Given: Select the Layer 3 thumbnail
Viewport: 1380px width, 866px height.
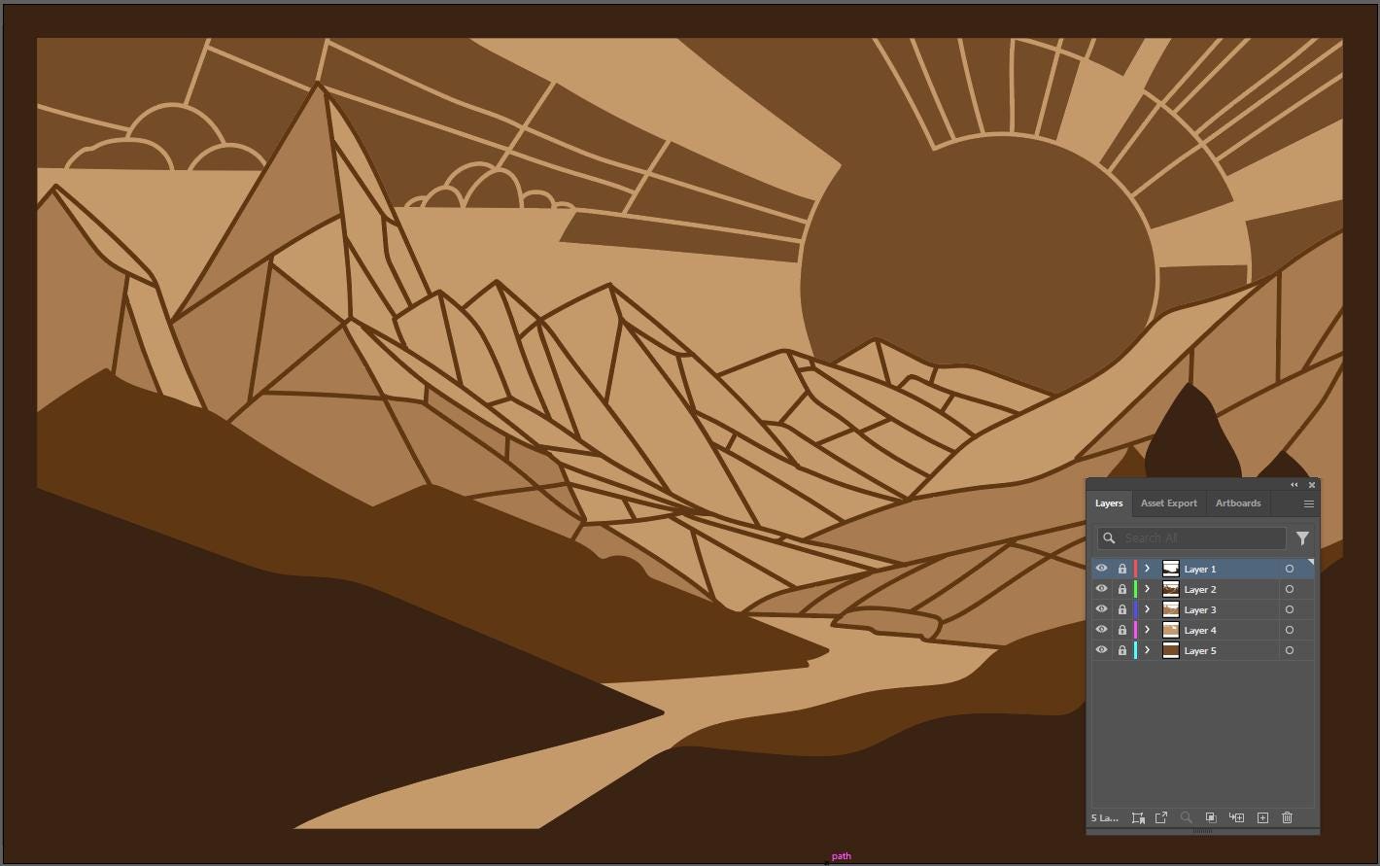Looking at the screenshot, I should [x=1171, y=609].
